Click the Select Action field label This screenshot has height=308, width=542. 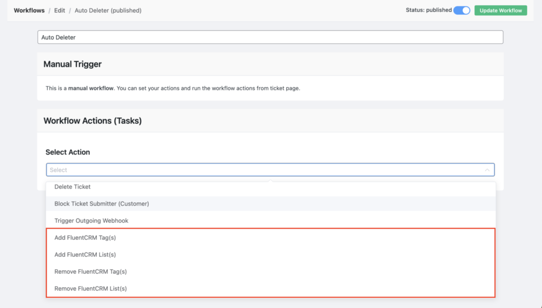(x=68, y=152)
